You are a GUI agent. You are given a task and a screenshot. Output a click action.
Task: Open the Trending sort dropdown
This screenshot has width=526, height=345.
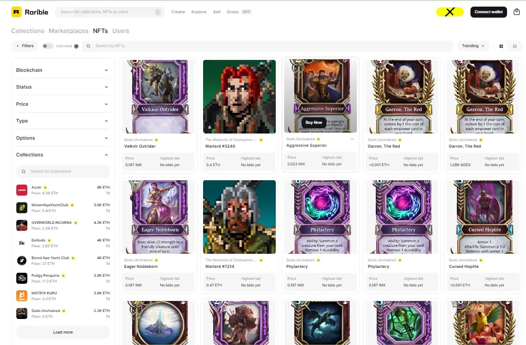[473, 46]
